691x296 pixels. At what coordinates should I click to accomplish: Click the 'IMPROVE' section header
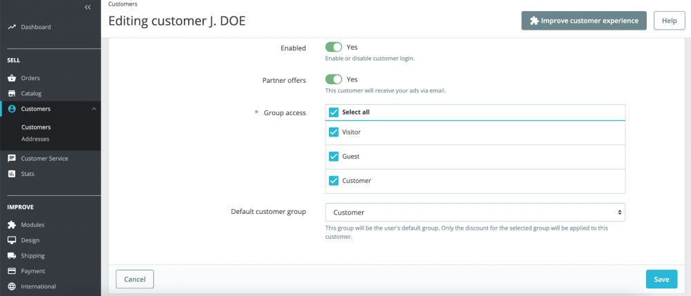coord(20,207)
